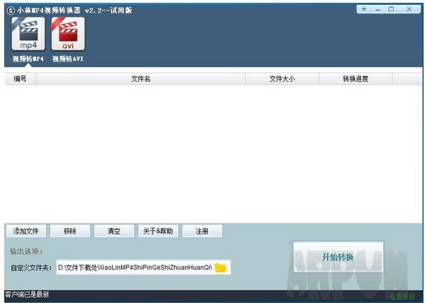
Task: Start conversion with 开始转换 button
Action: [x=338, y=257]
